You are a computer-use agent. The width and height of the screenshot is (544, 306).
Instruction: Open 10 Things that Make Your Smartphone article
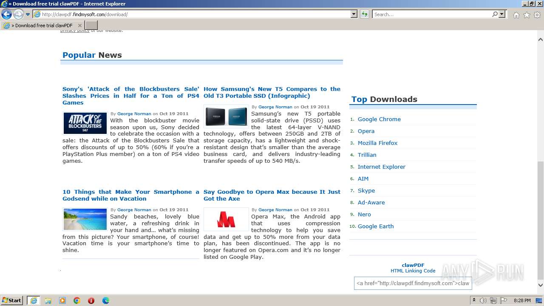[x=131, y=195]
